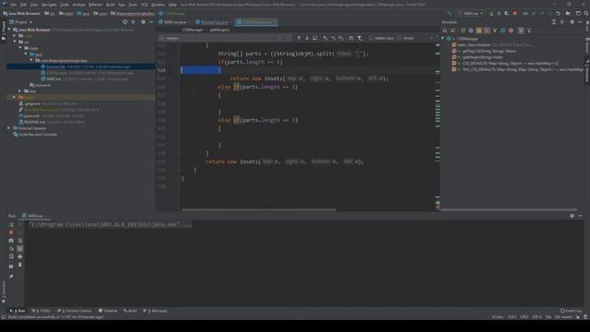Click locate-file target icon in Project panel header
Screen dimensions: 590x332
click(x=125, y=22)
